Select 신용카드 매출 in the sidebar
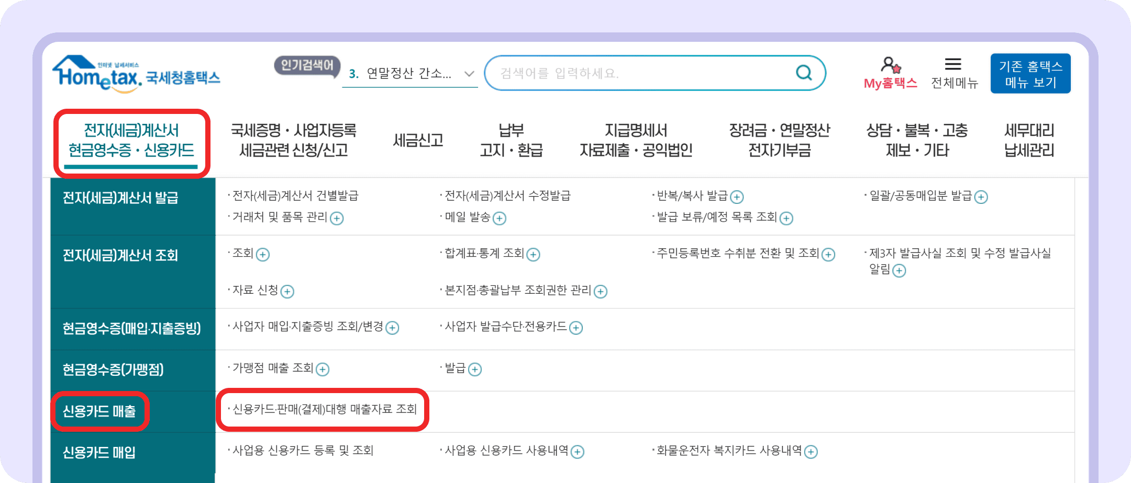The image size is (1131, 483). click(101, 411)
